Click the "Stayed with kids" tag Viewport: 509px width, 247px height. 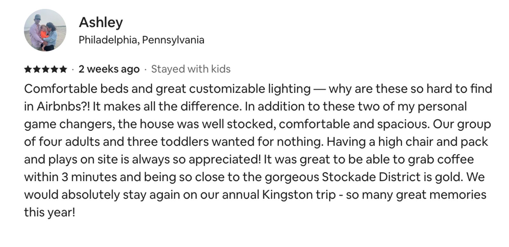pyautogui.click(x=191, y=69)
